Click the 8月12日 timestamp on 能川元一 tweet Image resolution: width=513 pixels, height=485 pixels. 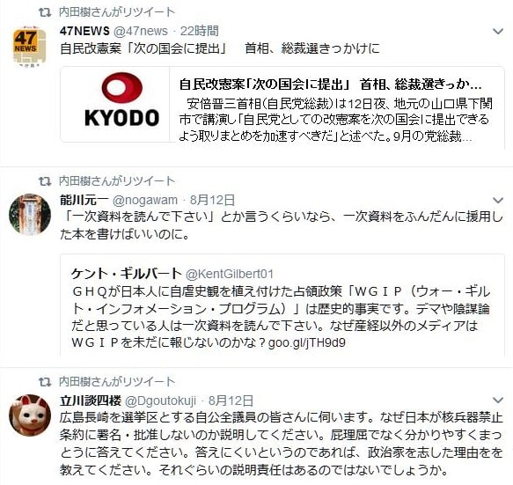click(212, 200)
